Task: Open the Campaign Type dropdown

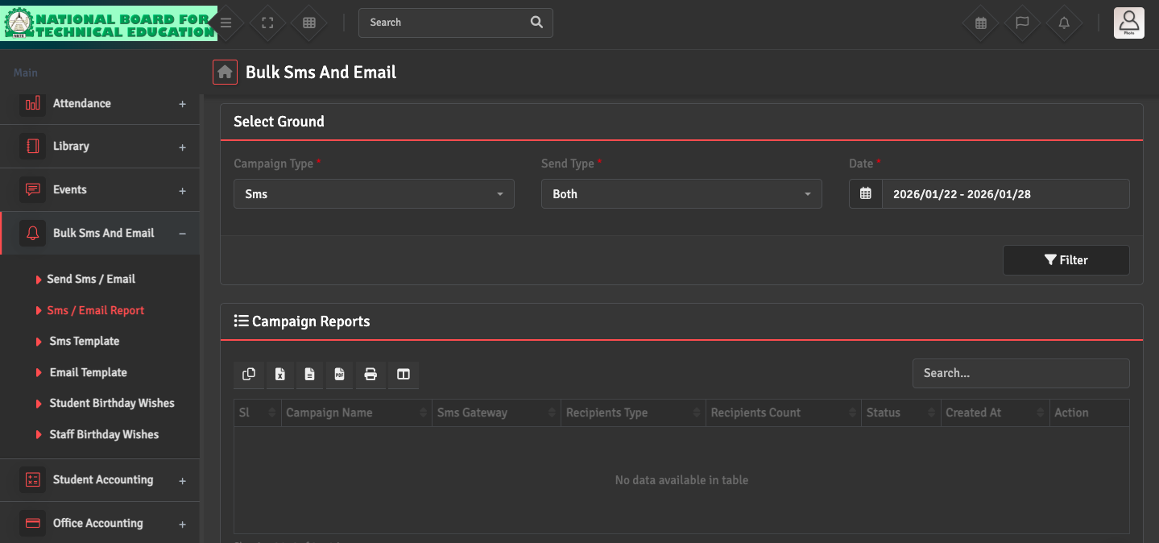Action: coord(374,194)
